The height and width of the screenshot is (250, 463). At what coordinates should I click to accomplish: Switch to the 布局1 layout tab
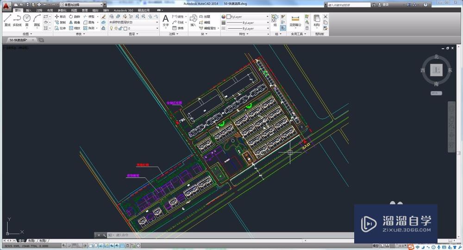pos(31,241)
